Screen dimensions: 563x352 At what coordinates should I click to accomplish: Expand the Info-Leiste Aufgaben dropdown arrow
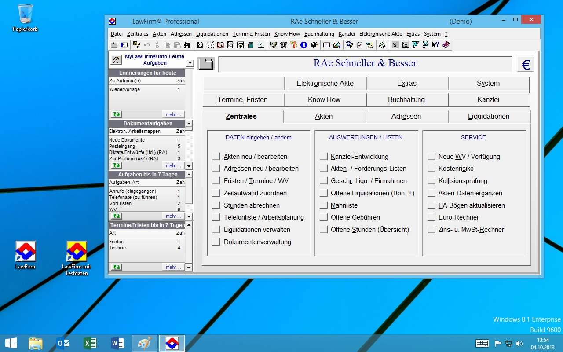pyautogui.click(x=190, y=63)
